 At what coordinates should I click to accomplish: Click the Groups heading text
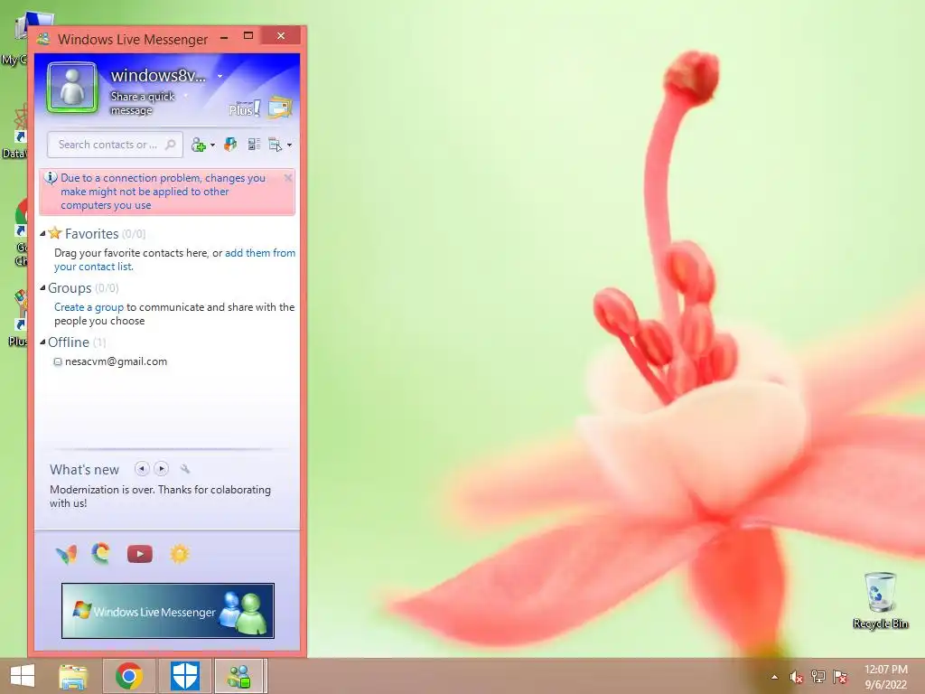pos(70,288)
